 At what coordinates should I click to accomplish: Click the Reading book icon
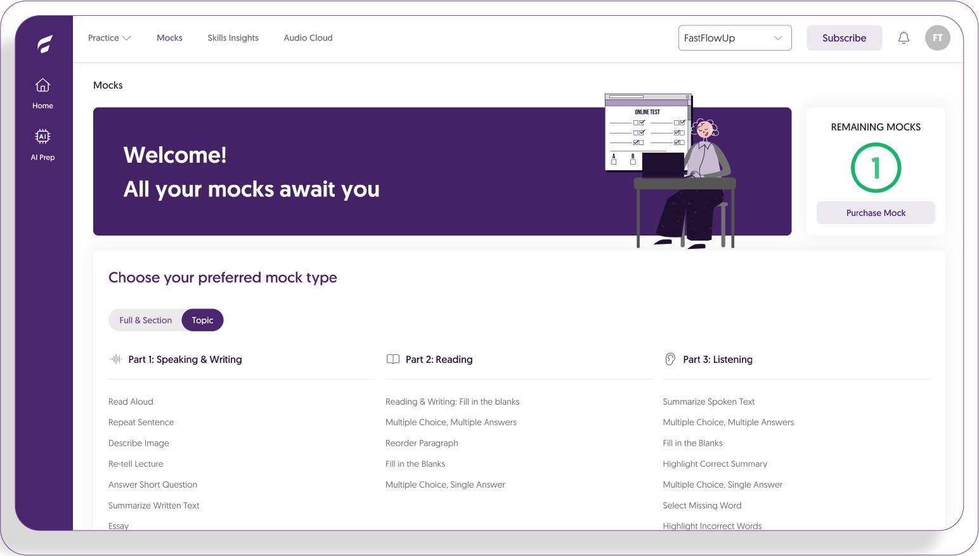coord(393,359)
